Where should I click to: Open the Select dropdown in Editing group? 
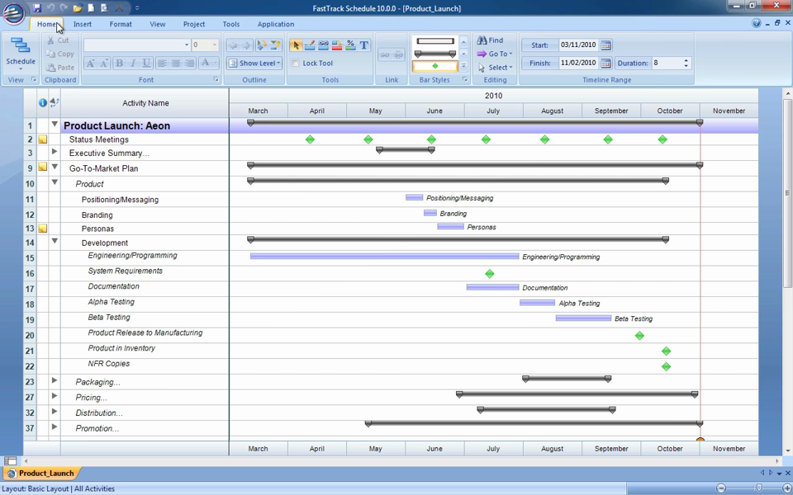pos(496,67)
